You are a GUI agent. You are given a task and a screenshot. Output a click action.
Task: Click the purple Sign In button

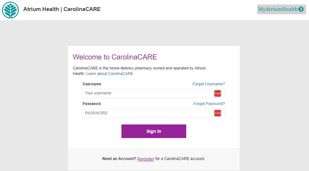pyautogui.click(x=154, y=131)
